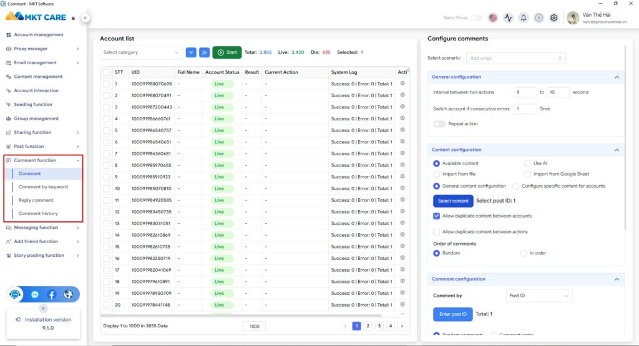Change language using the US flag icon

click(x=493, y=18)
